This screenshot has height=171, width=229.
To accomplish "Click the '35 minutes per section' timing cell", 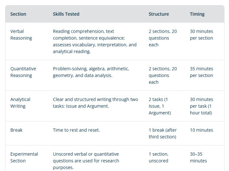I will [201, 72].
